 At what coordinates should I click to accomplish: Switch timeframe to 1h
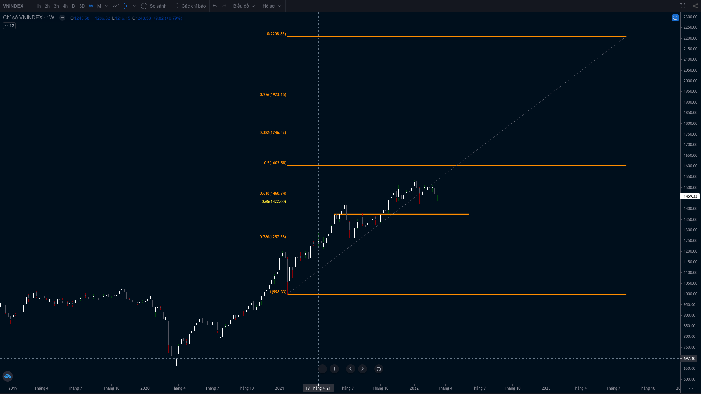(x=38, y=6)
